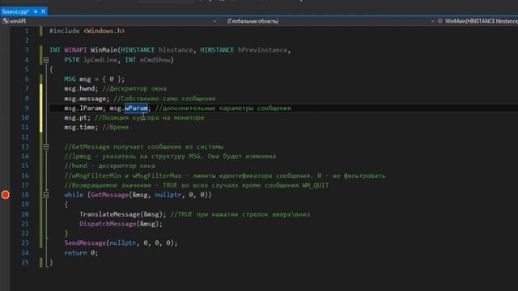
Task: Click the winAPI project icon
Action: (x=6, y=21)
